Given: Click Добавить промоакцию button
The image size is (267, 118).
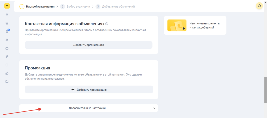Looking at the screenshot, I should (89, 90).
